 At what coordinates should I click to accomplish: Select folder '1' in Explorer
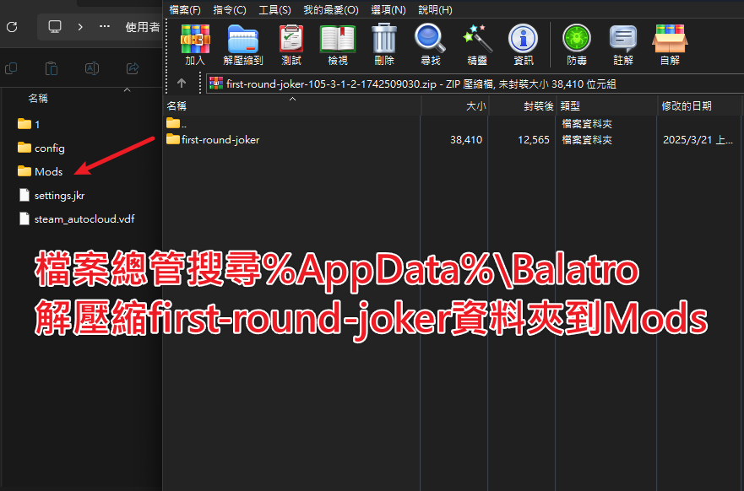click(29, 124)
